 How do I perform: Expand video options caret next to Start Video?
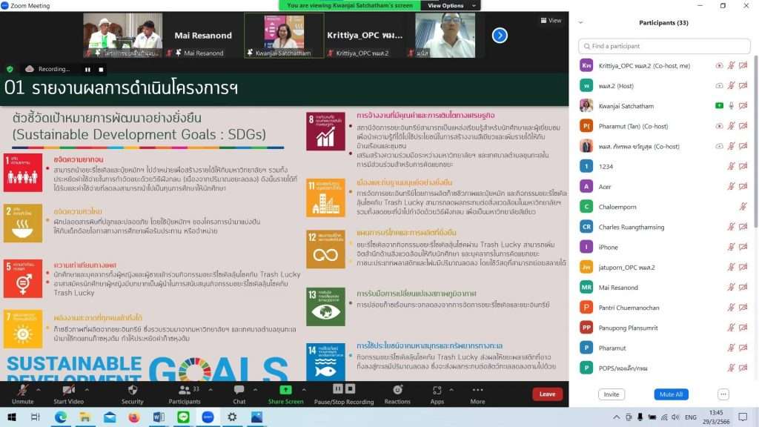(87, 389)
